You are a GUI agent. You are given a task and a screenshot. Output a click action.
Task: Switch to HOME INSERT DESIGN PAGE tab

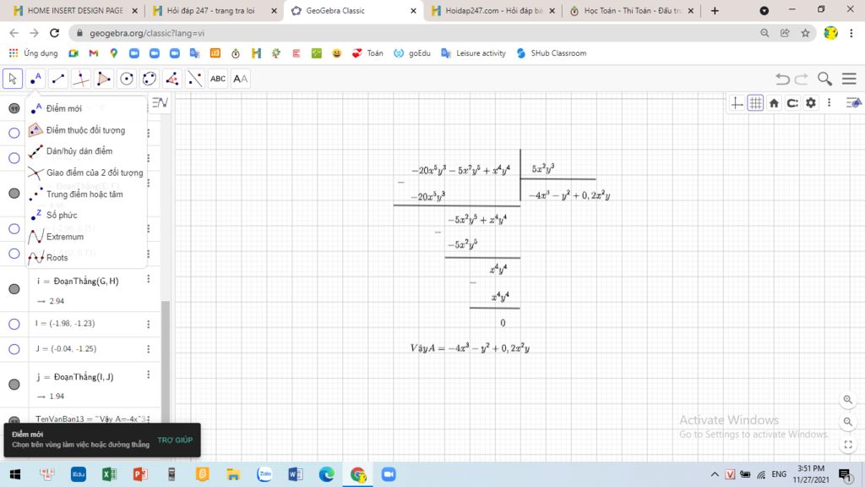[x=75, y=10]
